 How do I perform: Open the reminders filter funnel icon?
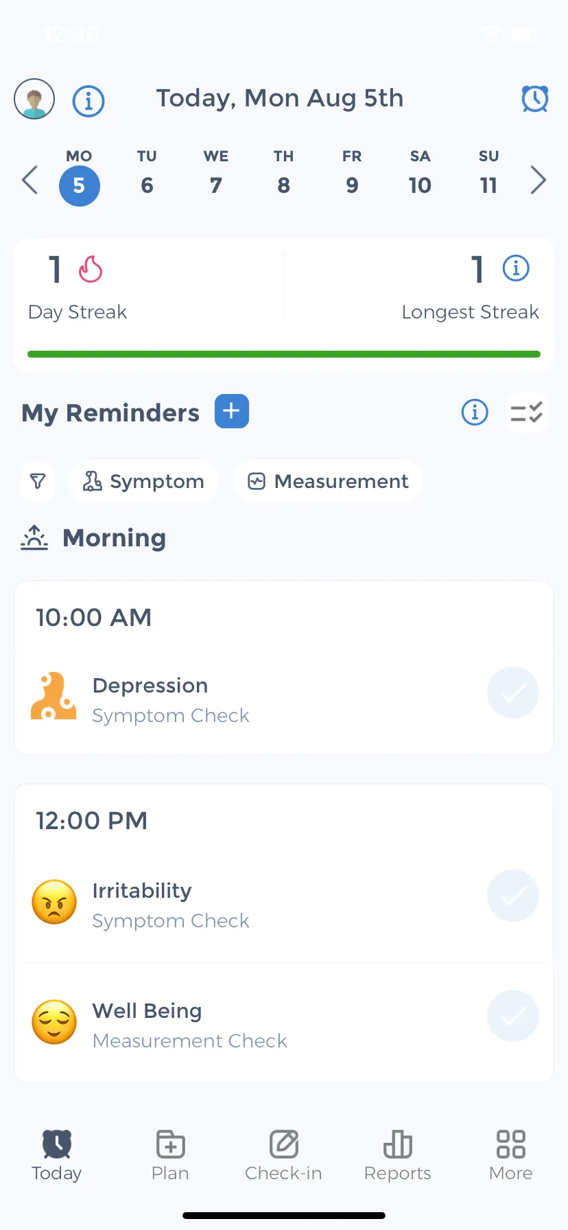[38, 481]
